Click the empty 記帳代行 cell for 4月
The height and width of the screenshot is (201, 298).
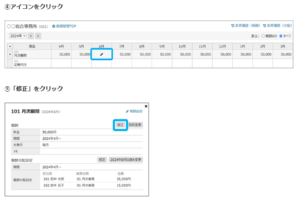click(x=61, y=63)
